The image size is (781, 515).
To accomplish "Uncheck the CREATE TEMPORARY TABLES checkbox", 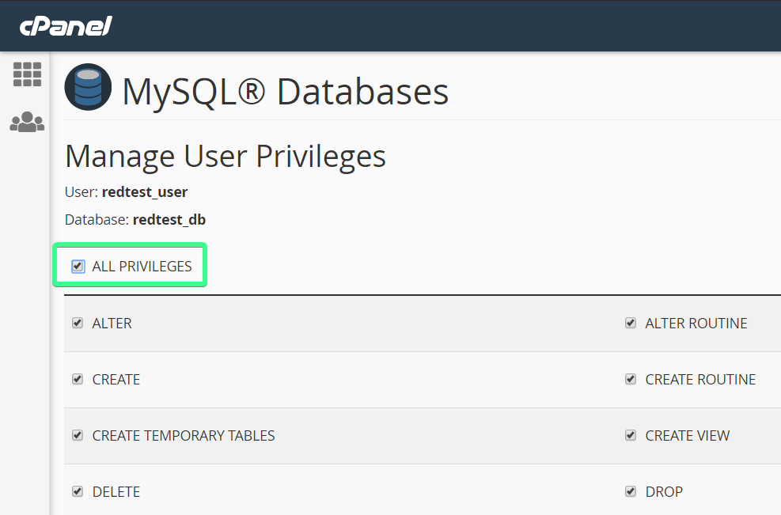I will (x=78, y=435).
